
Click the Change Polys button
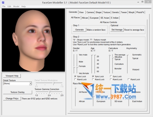(12, 99)
